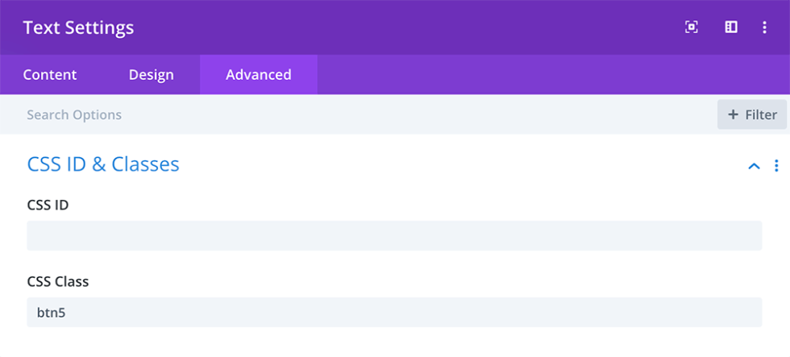Select the Advanced tab
790x357 pixels.
click(x=258, y=75)
